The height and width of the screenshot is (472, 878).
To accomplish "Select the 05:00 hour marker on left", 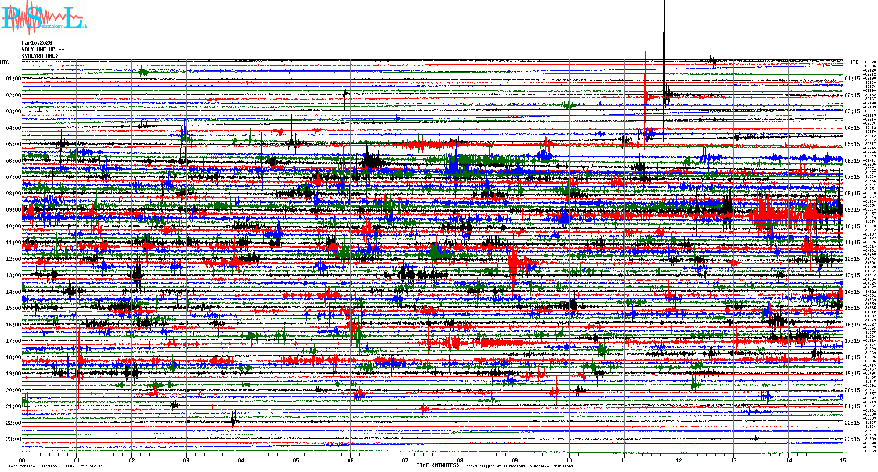I will point(13,144).
